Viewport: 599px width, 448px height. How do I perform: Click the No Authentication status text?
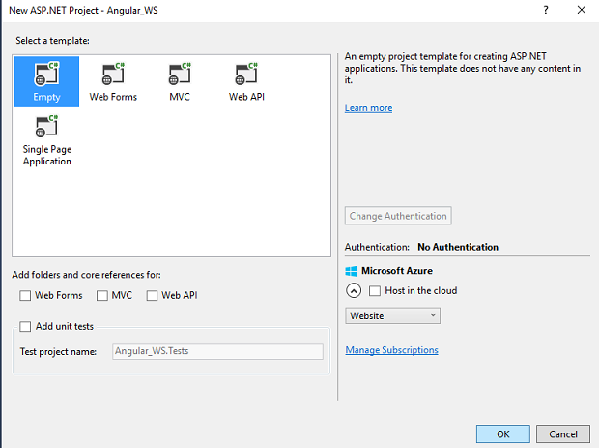[458, 247]
